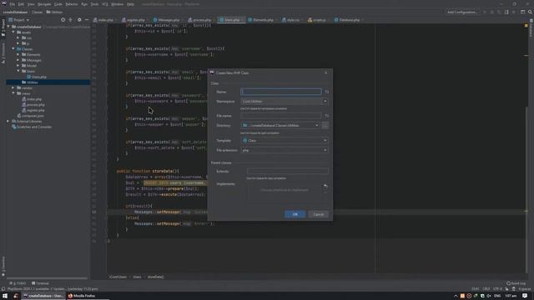The image size is (534, 300).
Task: Open the File extension dropdown showing php
Action: (285, 150)
